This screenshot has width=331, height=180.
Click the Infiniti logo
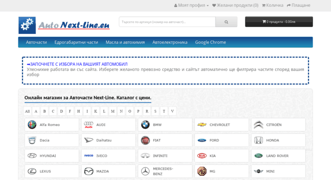(145, 156)
